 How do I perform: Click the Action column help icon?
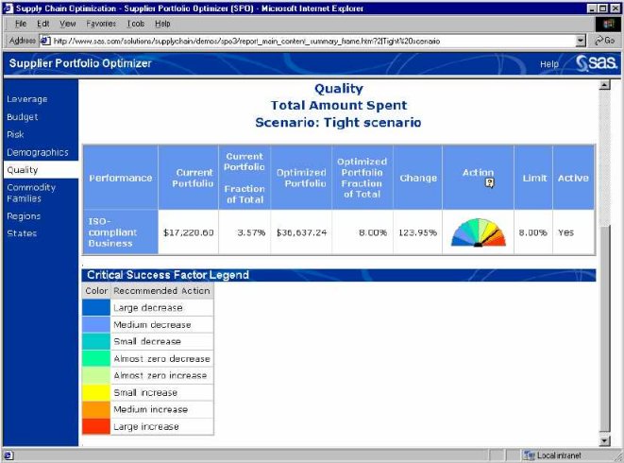[490, 183]
